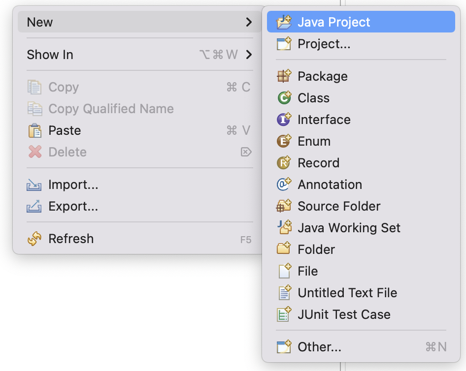Viewport: 466px width, 371px height.
Task: Create a new Class
Action: [x=361, y=97]
